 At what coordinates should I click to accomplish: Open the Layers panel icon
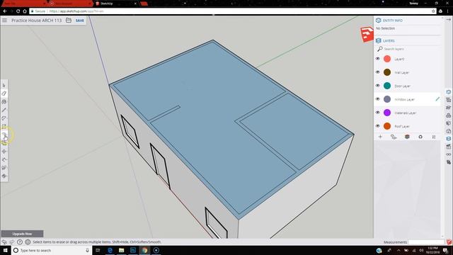[448, 139]
